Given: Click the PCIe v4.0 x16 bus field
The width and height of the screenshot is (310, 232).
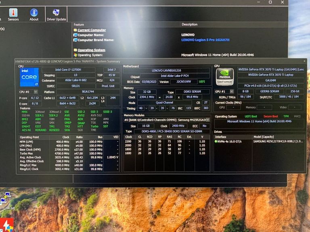Looking at the screenshot, I should pos(270,86).
